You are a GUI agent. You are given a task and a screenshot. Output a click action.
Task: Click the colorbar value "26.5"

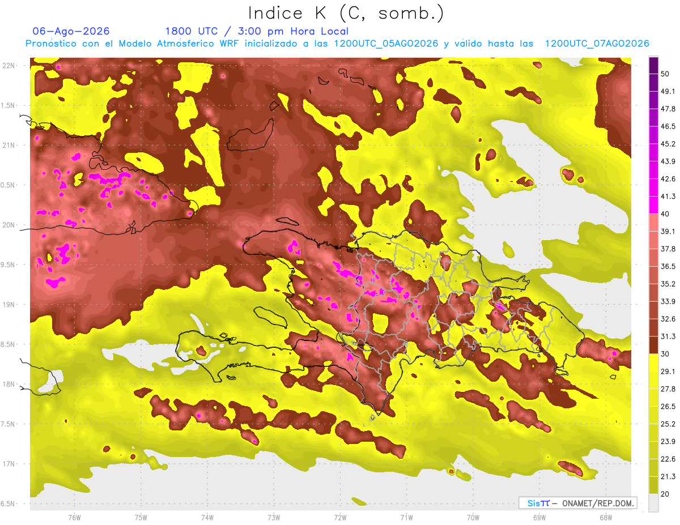click(668, 407)
